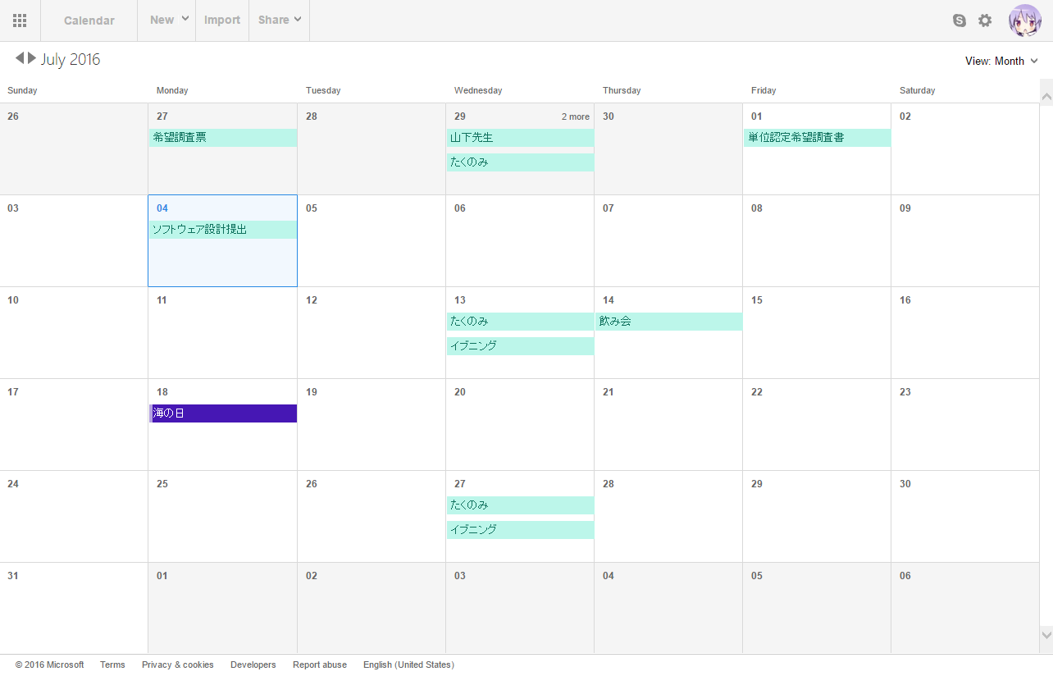Viewport: 1053px width, 676px height.
Task: Open 単位認定希望調査書 event on July 1
Action: click(x=818, y=138)
